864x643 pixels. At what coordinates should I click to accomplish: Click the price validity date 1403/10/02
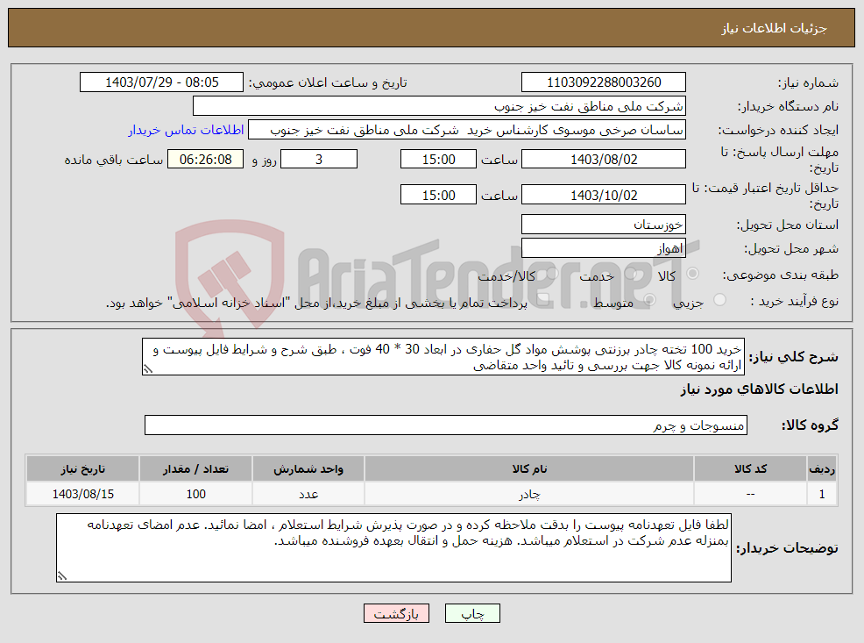coord(604,195)
